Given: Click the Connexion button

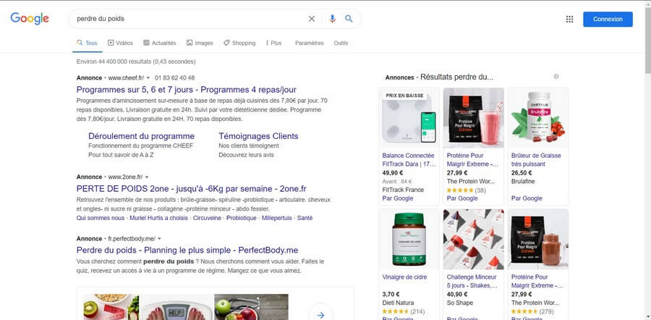Looking at the screenshot, I should [608, 19].
